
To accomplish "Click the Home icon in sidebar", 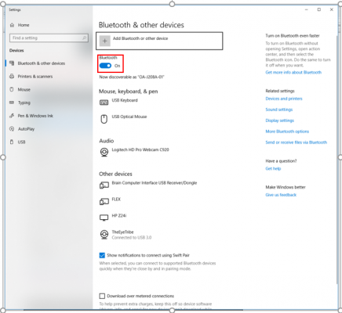I will click(12, 25).
